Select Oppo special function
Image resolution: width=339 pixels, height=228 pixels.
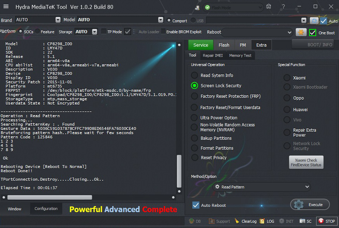click(x=287, y=98)
